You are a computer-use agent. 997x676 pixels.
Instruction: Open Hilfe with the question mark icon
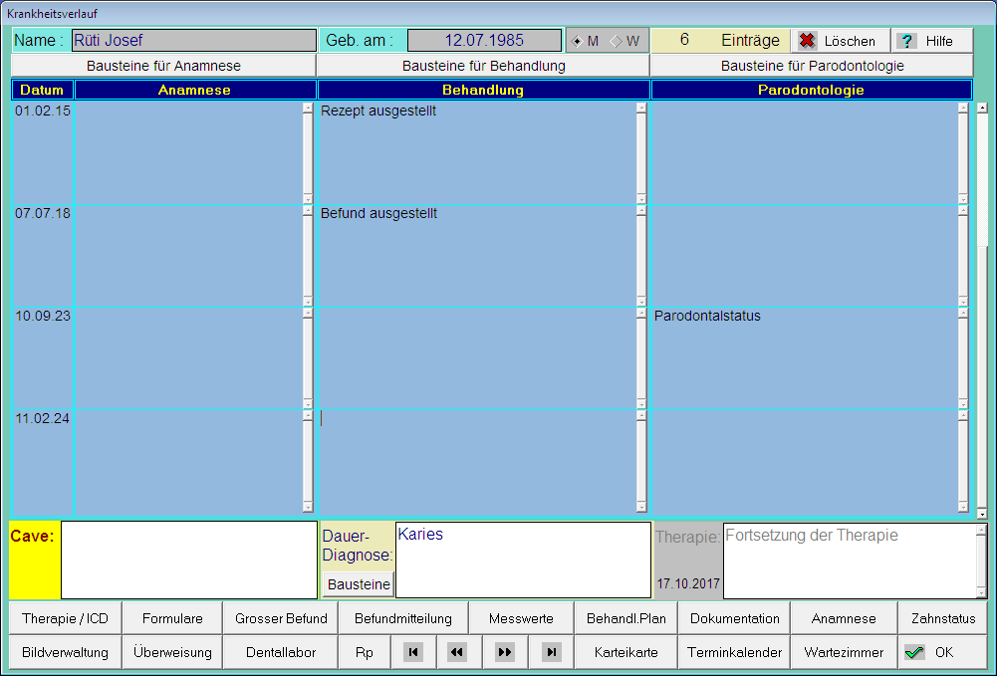(906, 41)
